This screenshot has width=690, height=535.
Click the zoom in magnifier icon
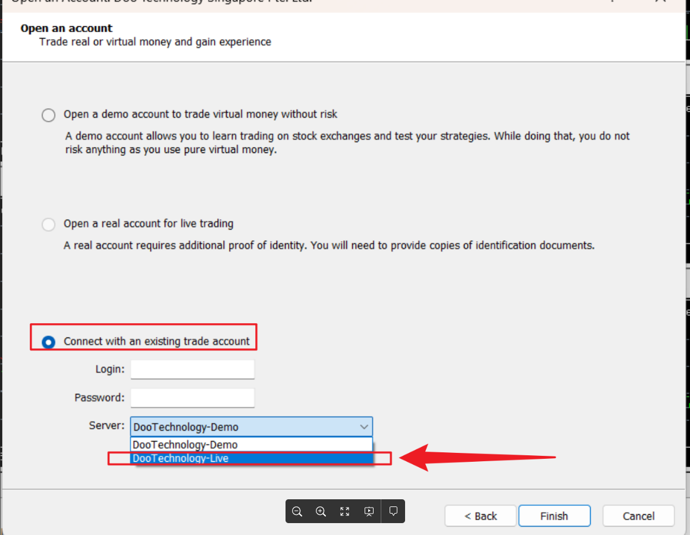tap(321, 511)
